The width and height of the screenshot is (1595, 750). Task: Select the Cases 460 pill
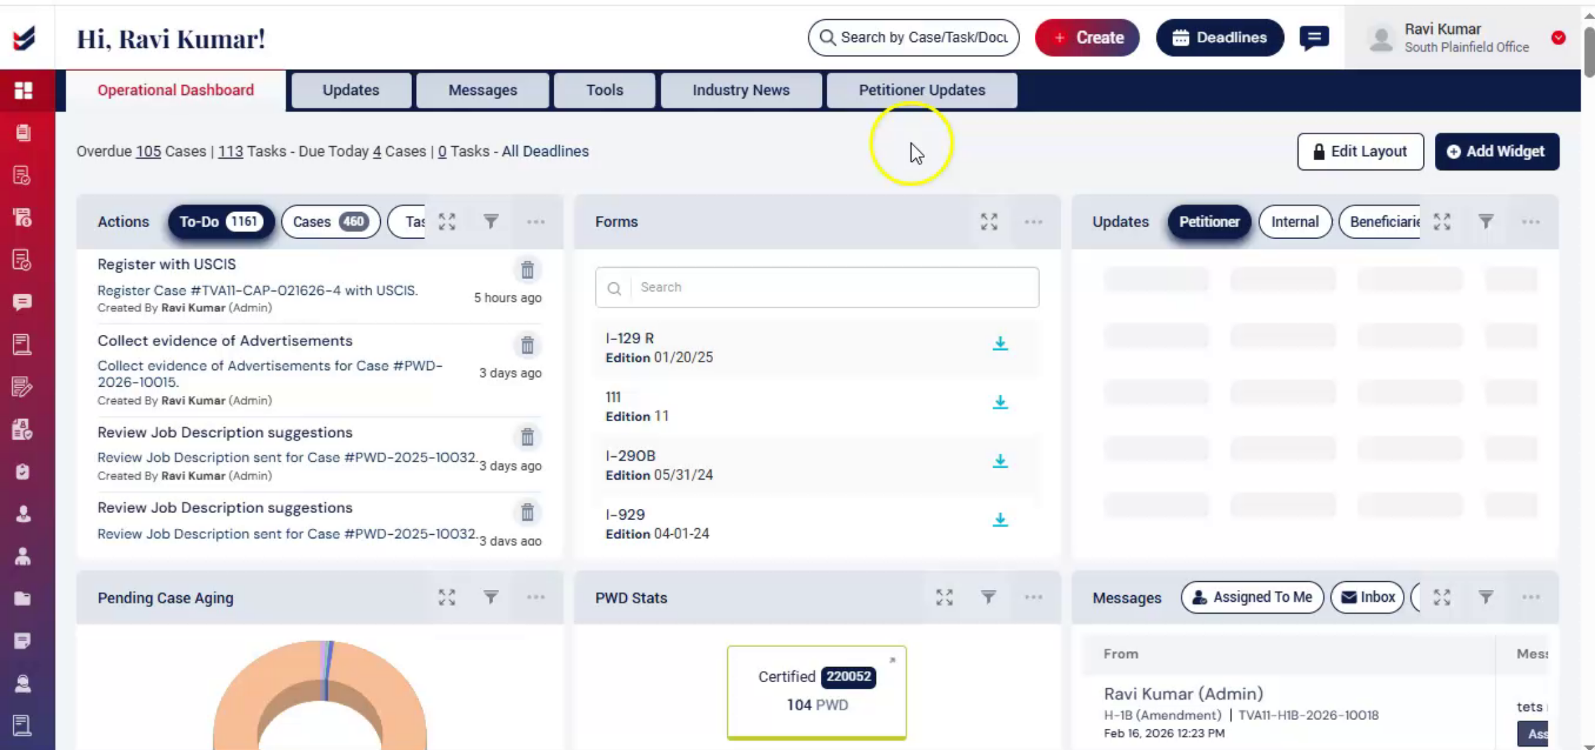tap(330, 222)
